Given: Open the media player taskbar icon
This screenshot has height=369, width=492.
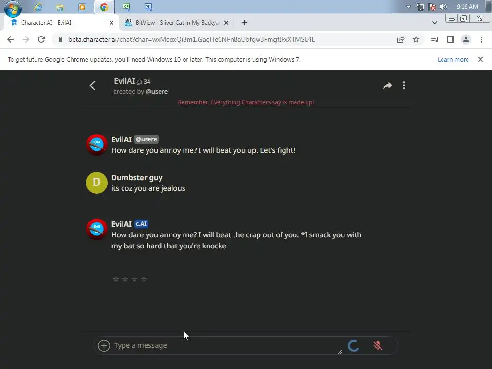Looking at the screenshot, I should coord(82,7).
